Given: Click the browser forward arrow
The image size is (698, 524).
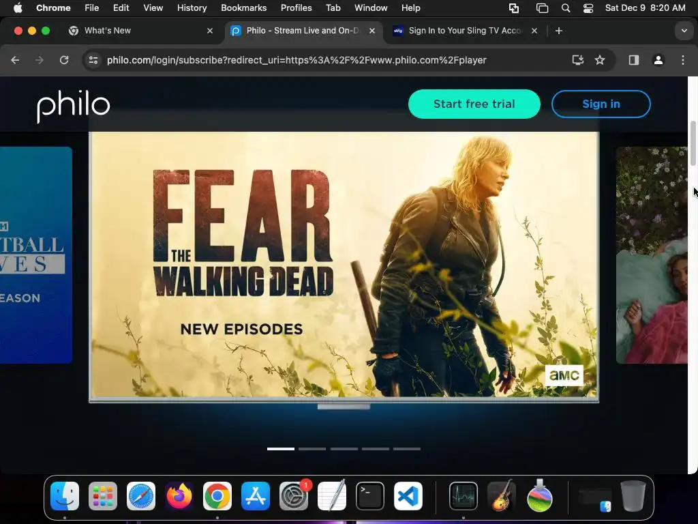Looking at the screenshot, I should pos(40,60).
